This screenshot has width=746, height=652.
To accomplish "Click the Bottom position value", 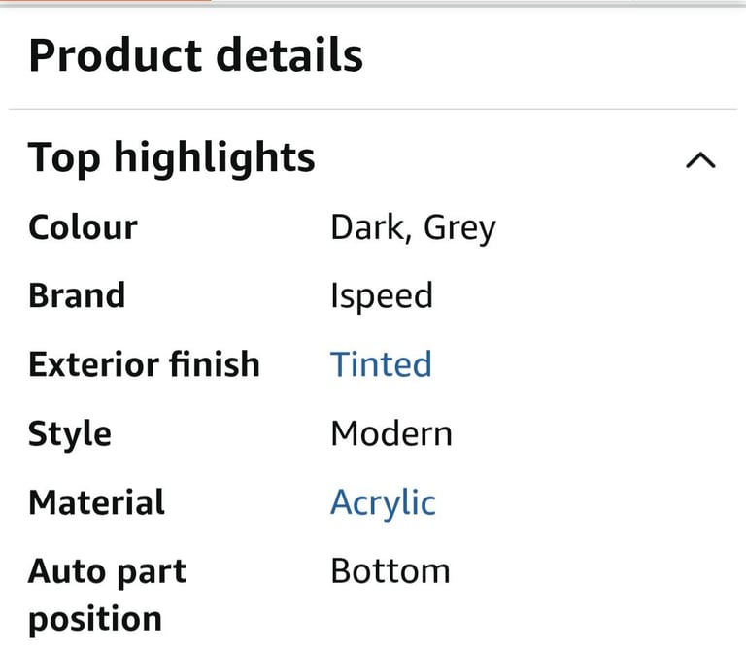I will [390, 571].
